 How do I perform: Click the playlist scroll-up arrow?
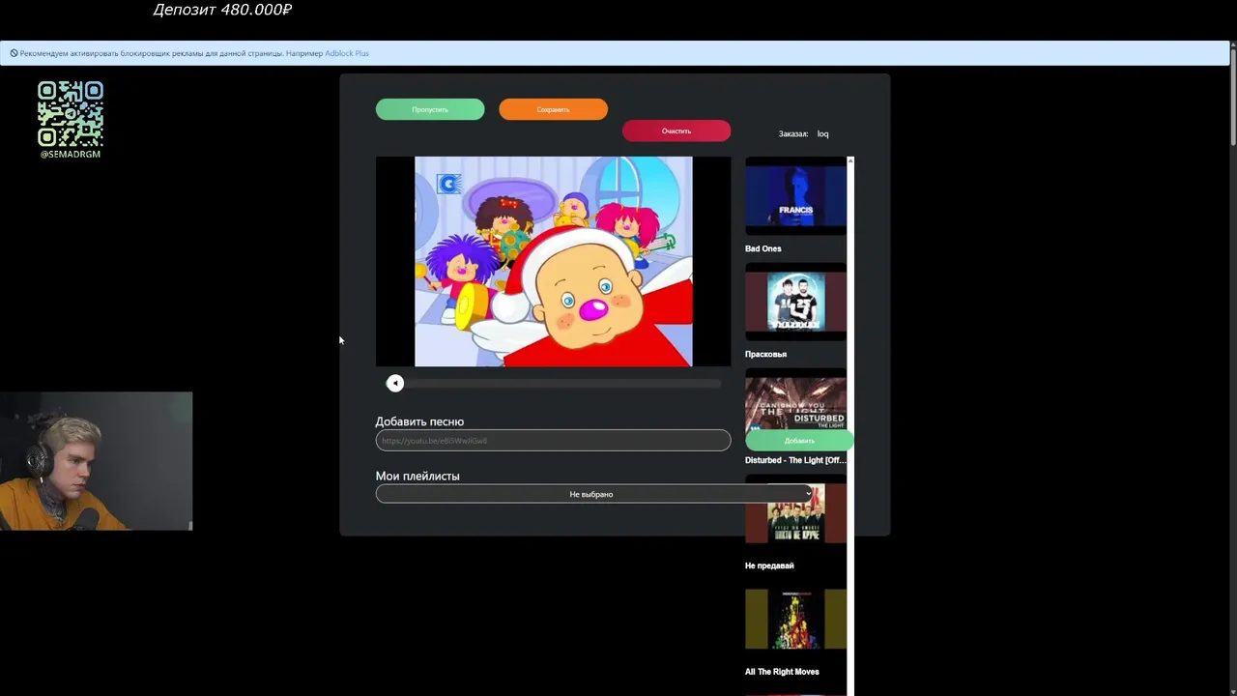pos(850,159)
